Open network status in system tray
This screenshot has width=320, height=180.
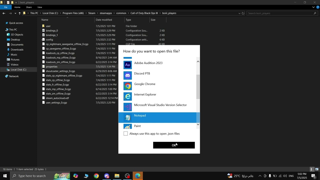pos(280,176)
